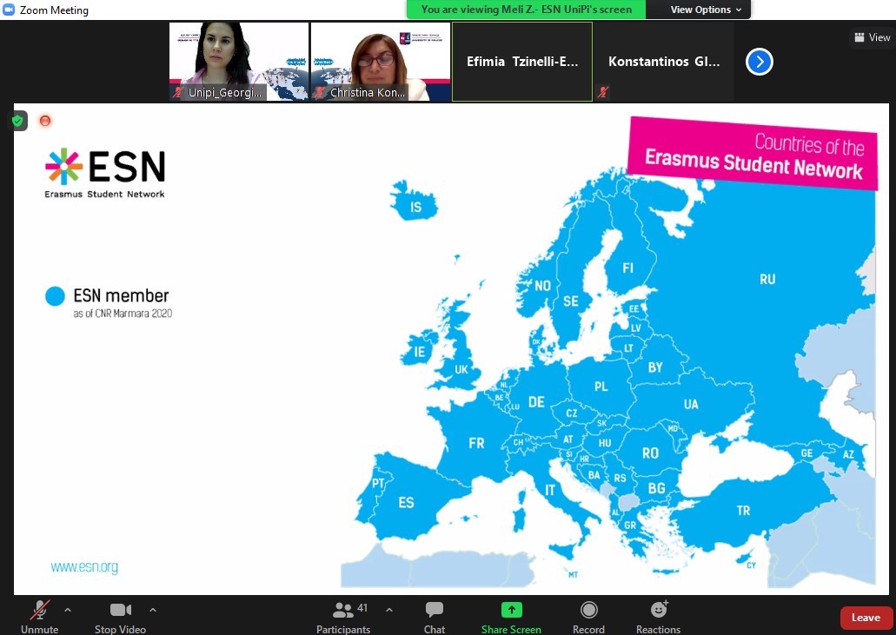The width and height of the screenshot is (896, 635).
Task: Leave the meeting
Action: click(x=866, y=618)
